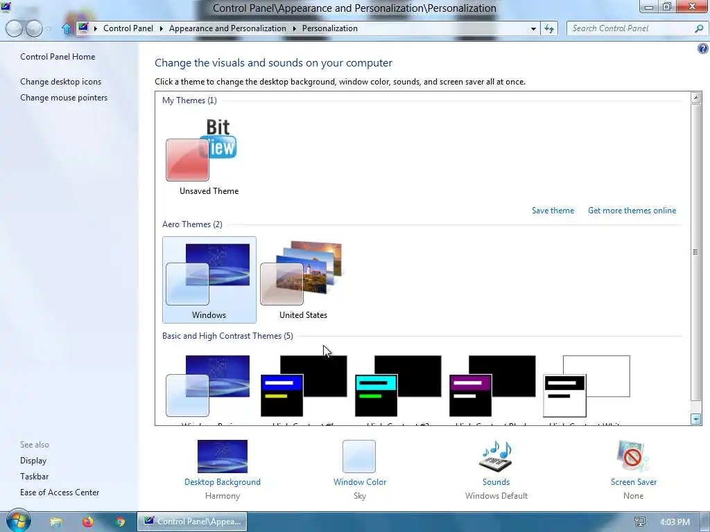
Task: Open the Sounds settings icon
Action: (x=496, y=456)
